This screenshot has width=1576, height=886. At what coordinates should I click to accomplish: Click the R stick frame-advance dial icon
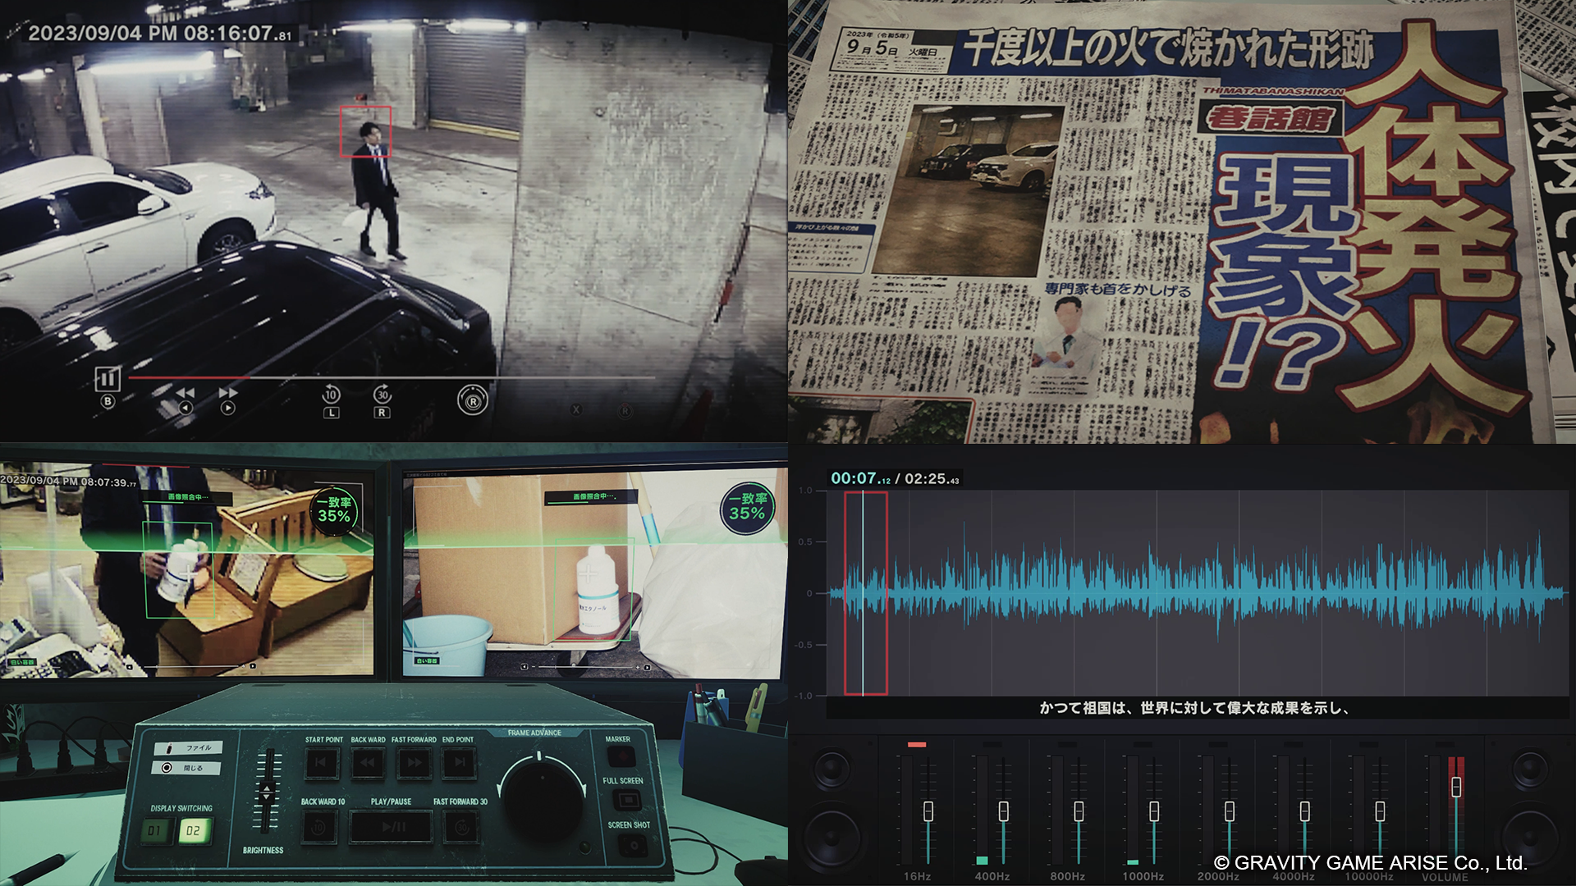coord(472,400)
